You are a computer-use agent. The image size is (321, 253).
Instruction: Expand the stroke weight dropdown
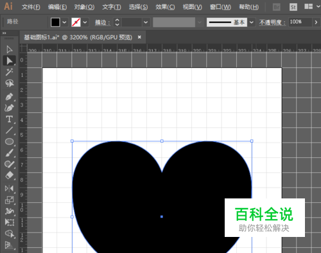point(146,22)
